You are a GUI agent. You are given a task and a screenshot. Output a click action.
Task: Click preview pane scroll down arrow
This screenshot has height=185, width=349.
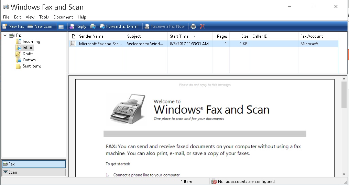coord(344,174)
